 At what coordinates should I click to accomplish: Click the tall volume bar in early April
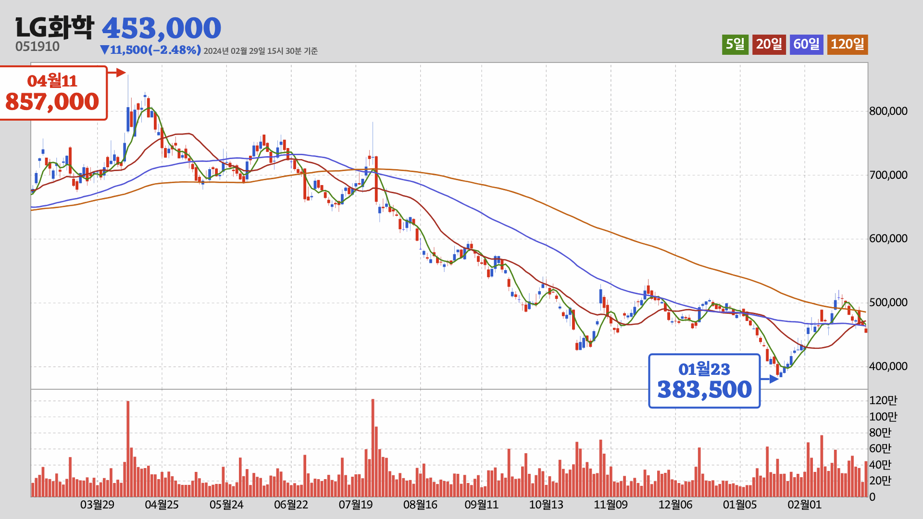[128, 449]
